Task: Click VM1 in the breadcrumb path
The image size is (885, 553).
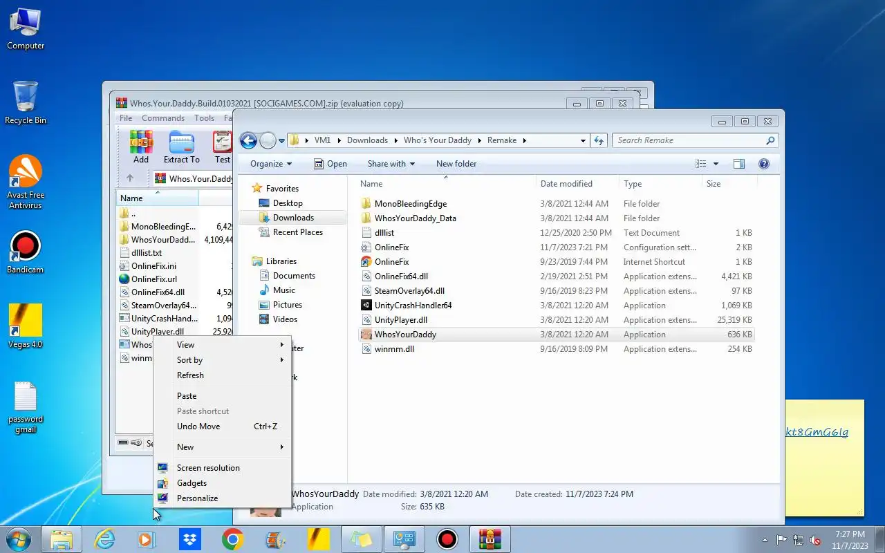Action: coord(322,140)
